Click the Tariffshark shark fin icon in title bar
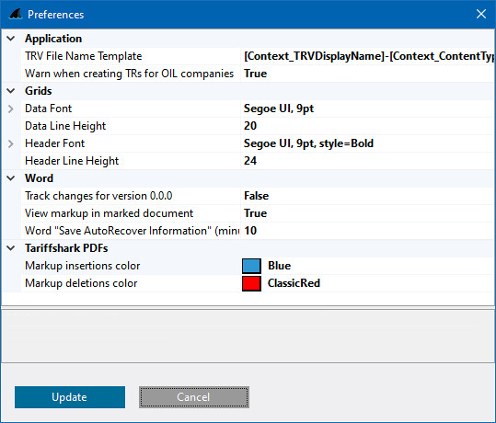Screen dimensions: 496x423 [x=16, y=14]
